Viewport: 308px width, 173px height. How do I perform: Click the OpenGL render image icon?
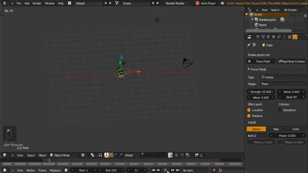(196, 155)
